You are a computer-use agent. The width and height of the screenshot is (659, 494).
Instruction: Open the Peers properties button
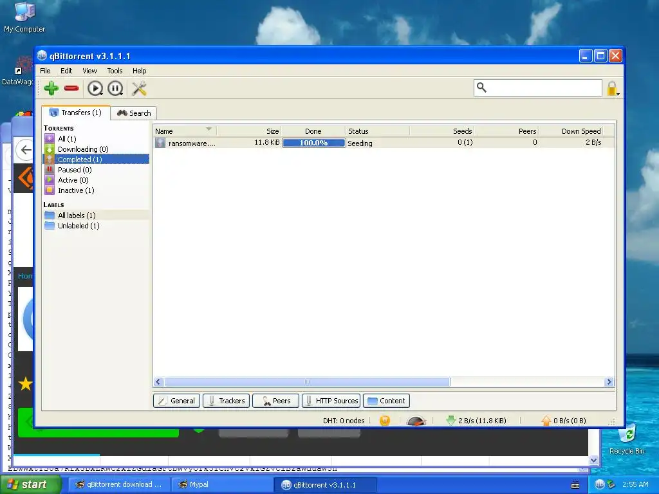point(275,401)
